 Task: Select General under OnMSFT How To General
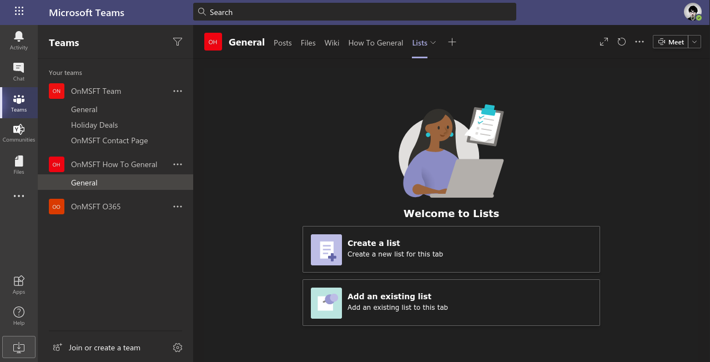[x=115, y=183]
